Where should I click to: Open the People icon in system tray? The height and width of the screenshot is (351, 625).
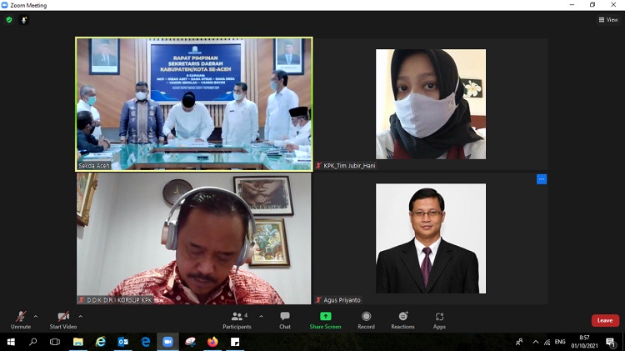(519, 342)
